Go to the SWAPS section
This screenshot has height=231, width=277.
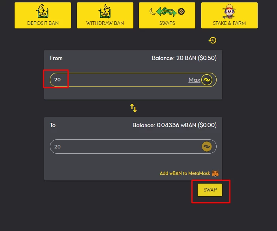167,15
